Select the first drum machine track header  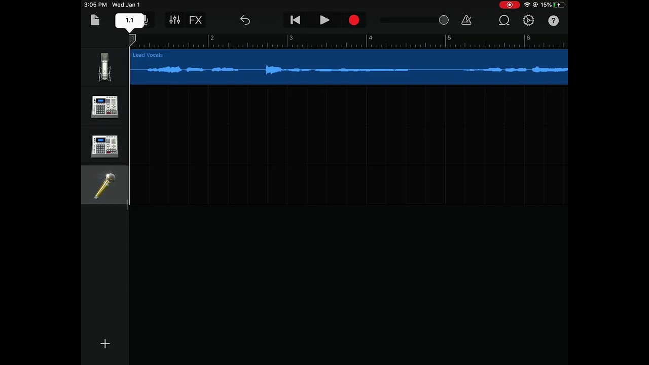pos(105,106)
